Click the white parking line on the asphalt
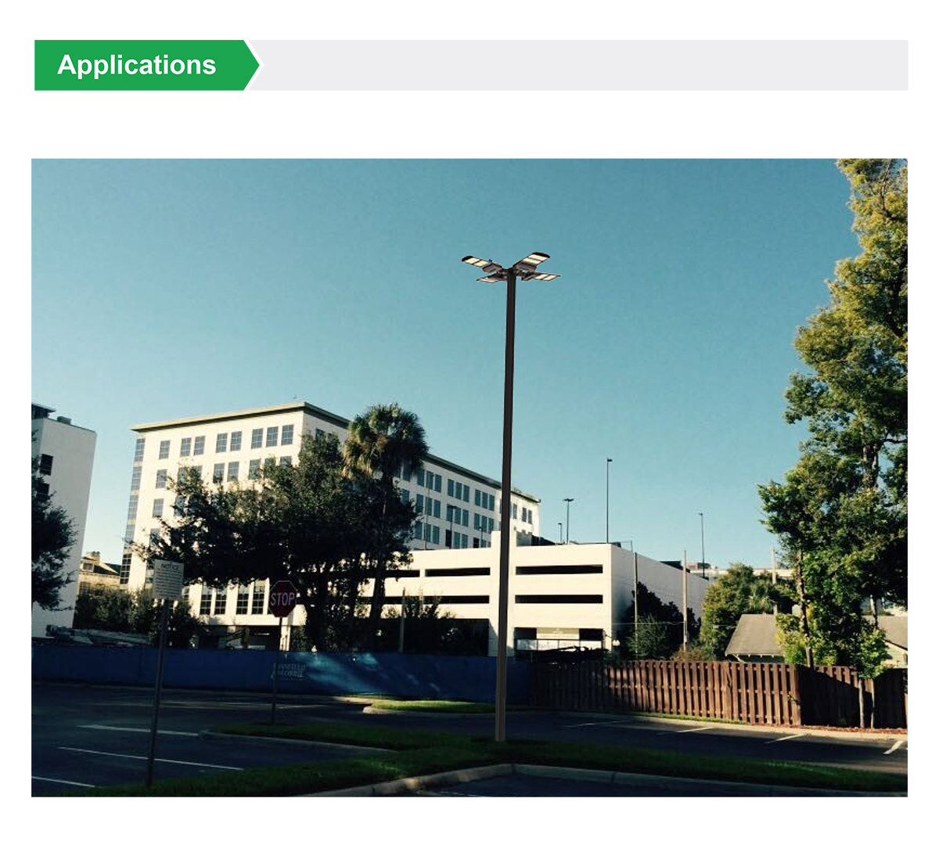This screenshot has height=845, width=939. (150, 758)
